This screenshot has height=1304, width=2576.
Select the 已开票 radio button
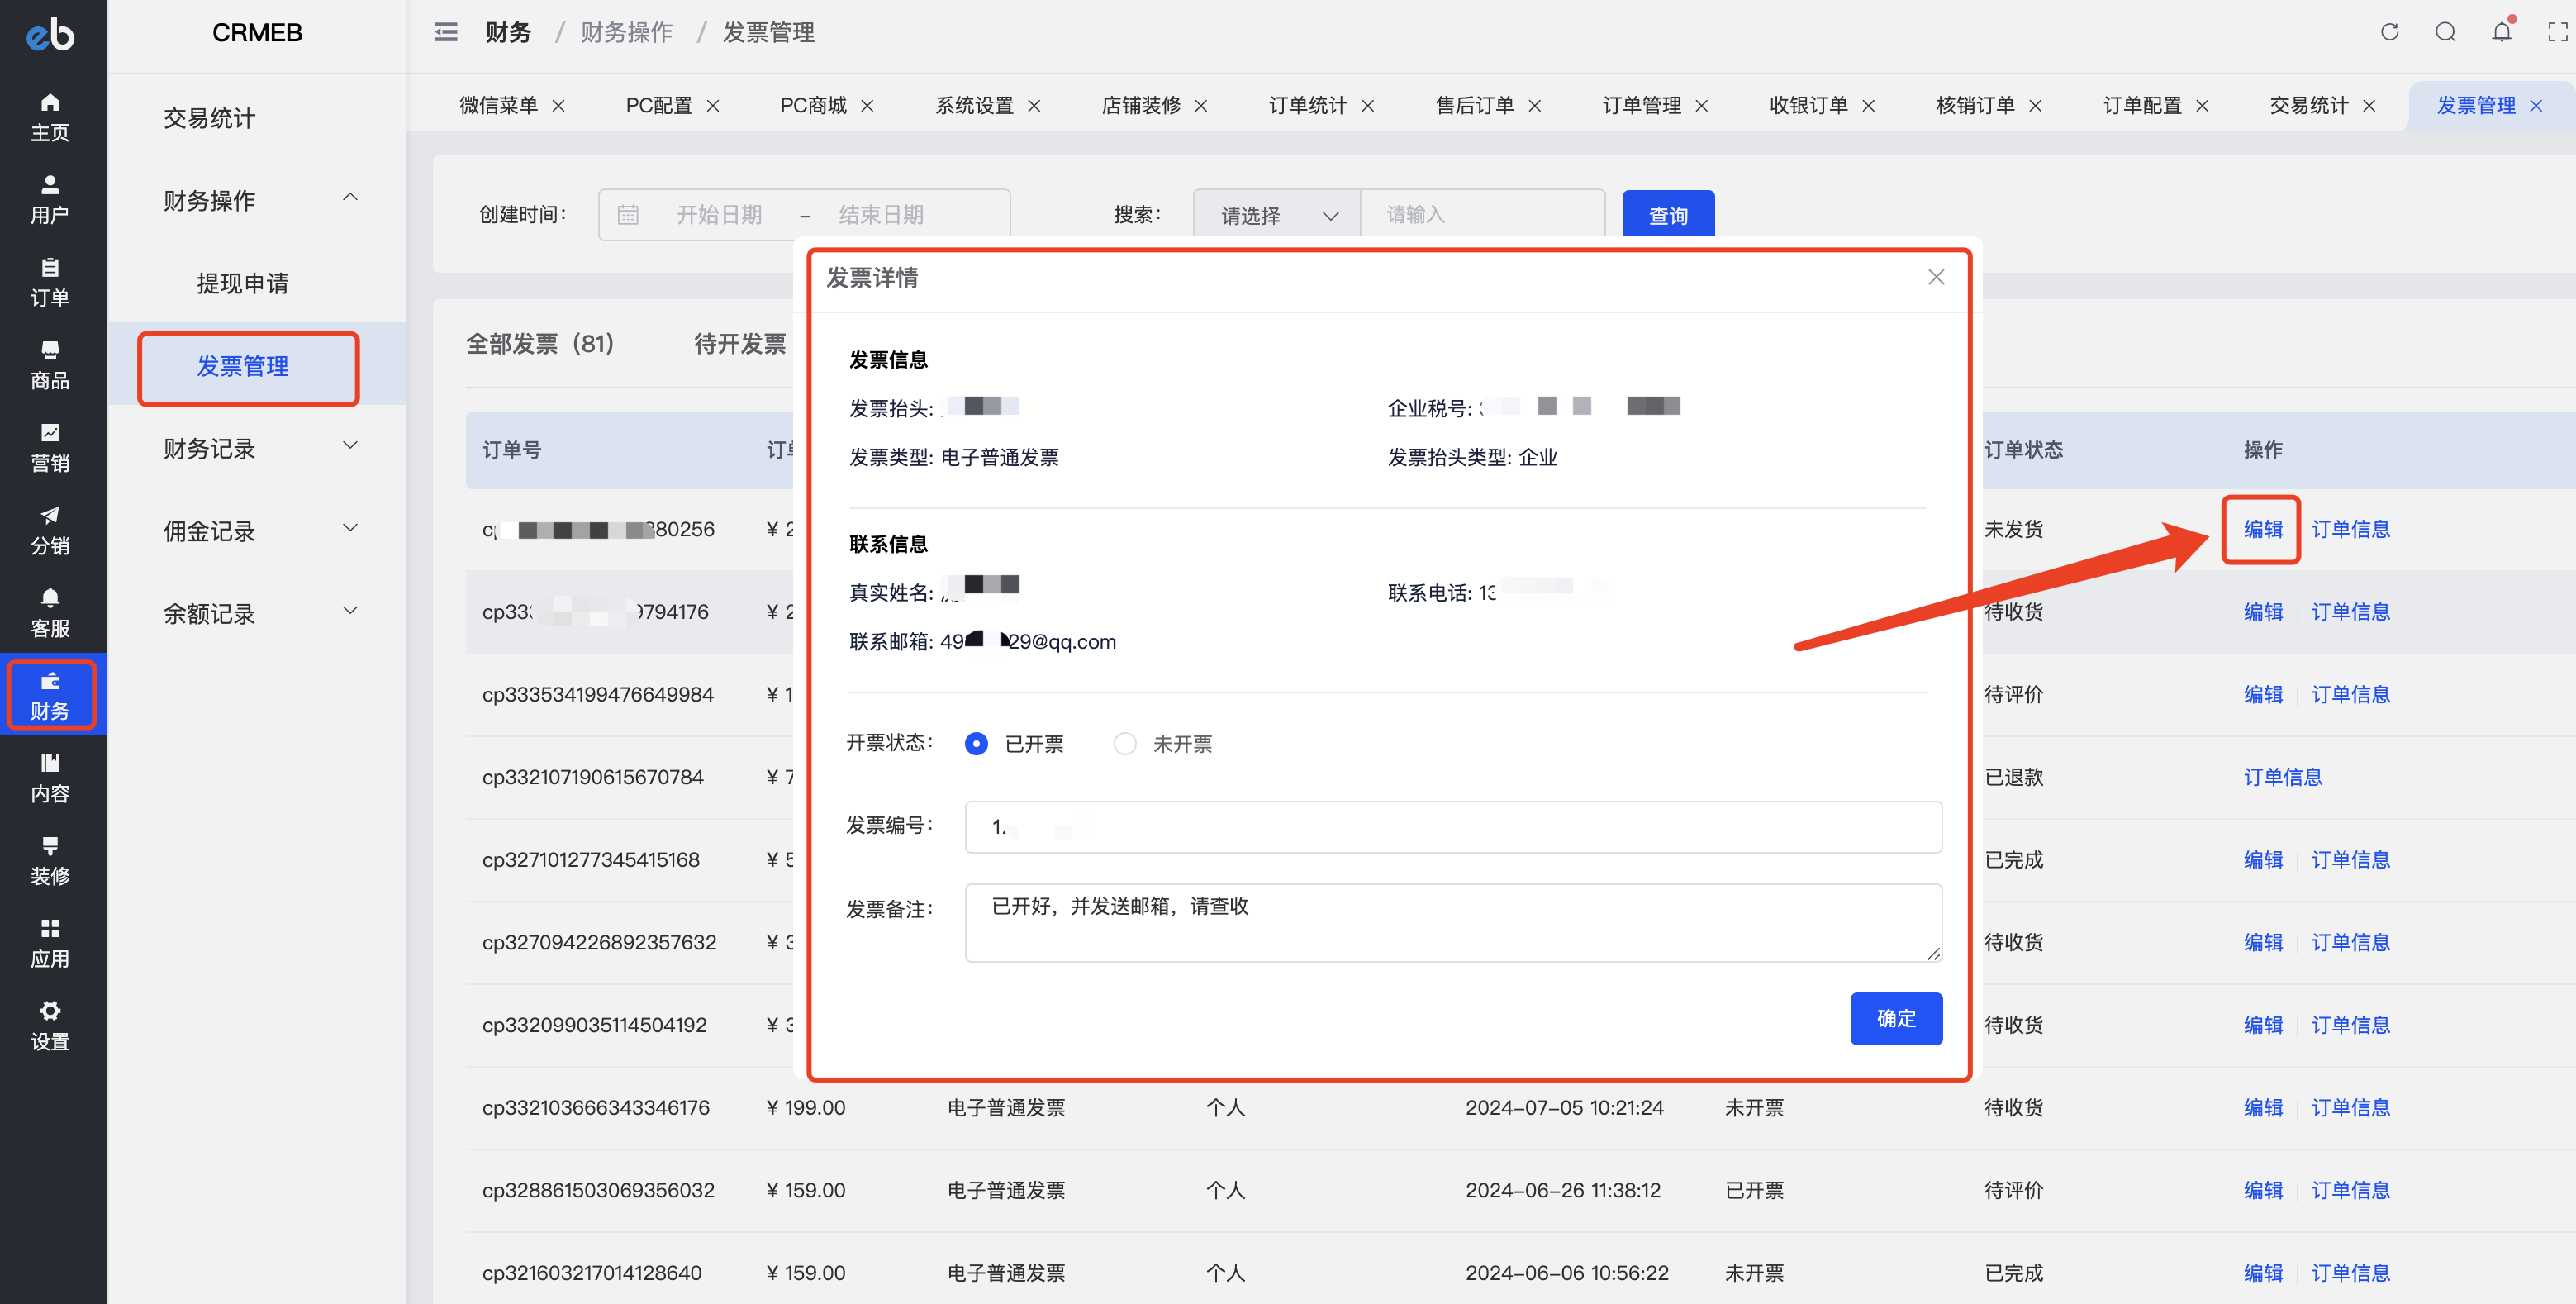pyautogui.click(x=976, y=744)
